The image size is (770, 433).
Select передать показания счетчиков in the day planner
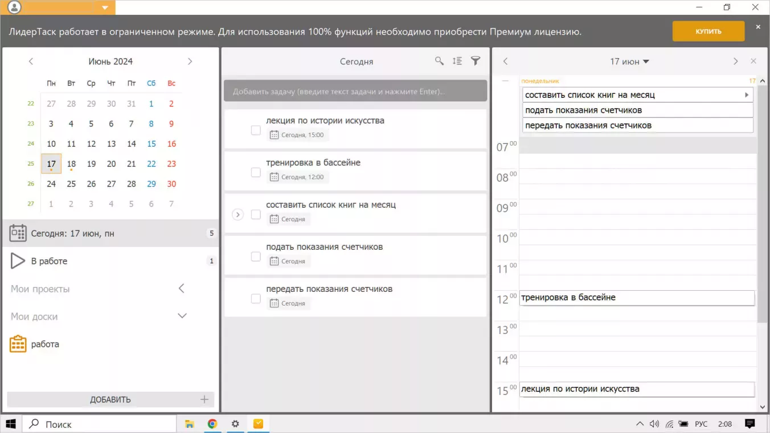click(638, 125)
